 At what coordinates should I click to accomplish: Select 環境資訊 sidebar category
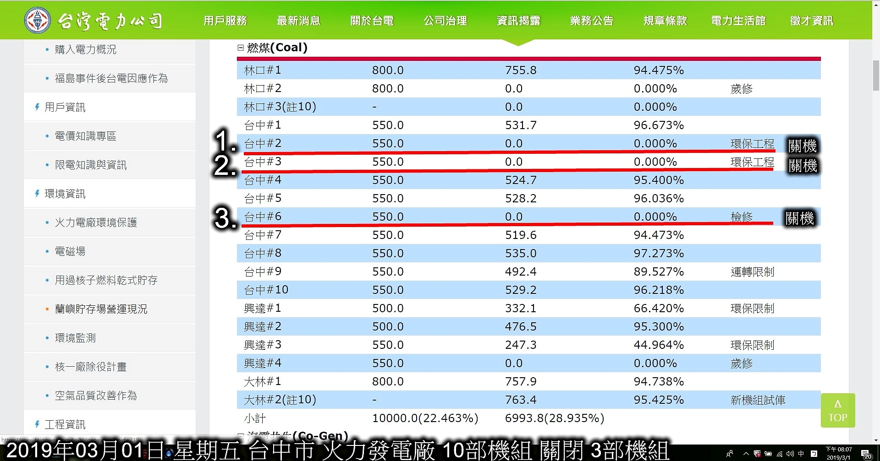point(65,194)
